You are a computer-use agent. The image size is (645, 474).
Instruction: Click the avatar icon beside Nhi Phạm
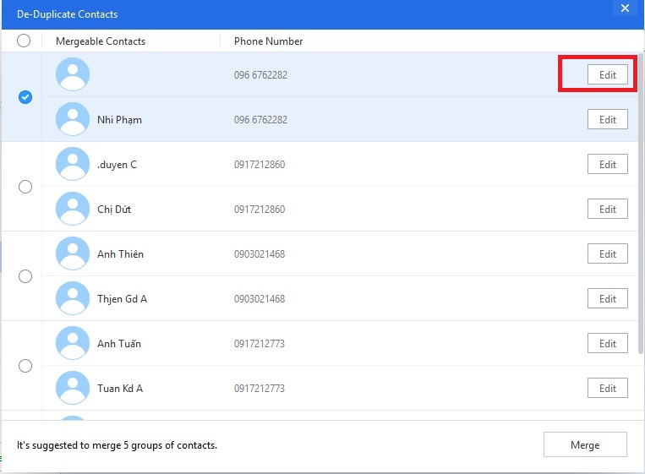coord(73,119)
